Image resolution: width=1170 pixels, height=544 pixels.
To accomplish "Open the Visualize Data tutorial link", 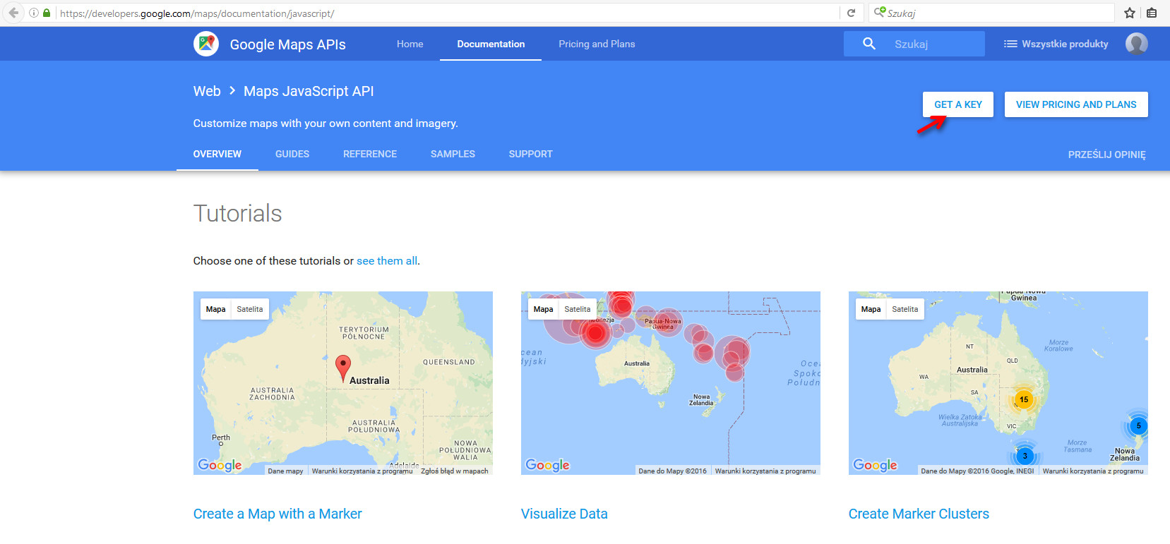I will pyautogui.click(x=564, y=514).
